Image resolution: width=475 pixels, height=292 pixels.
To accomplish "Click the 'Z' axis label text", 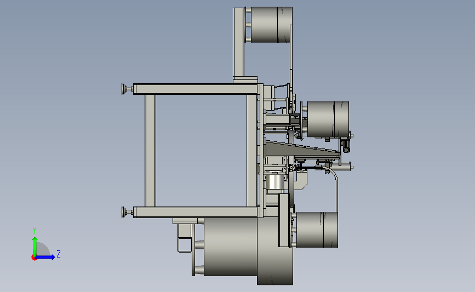I will click(59, 254).
